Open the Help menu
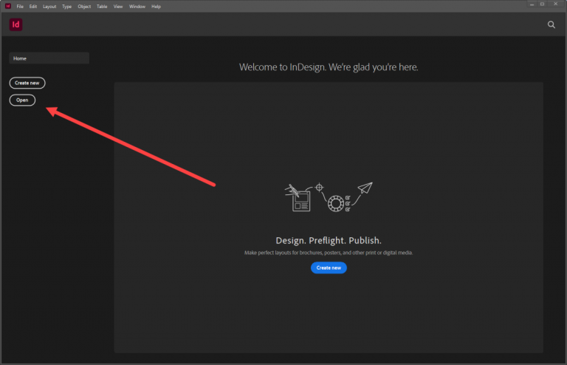Screen dimensions: 567x365 click(156, 6)
